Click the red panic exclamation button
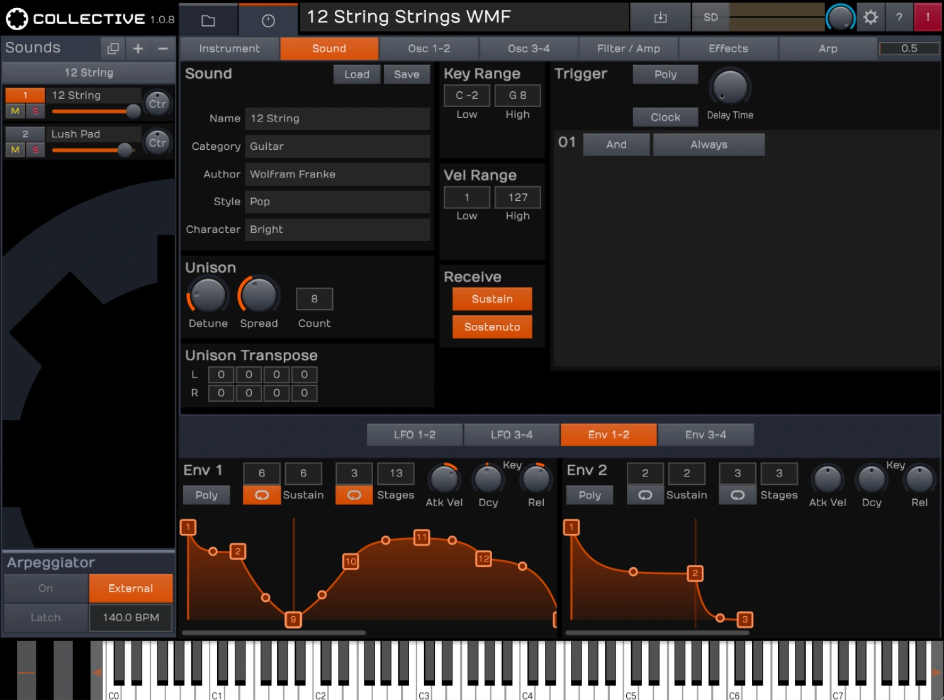The width and height of the screenshot is (944, 700). click(927, 18)
